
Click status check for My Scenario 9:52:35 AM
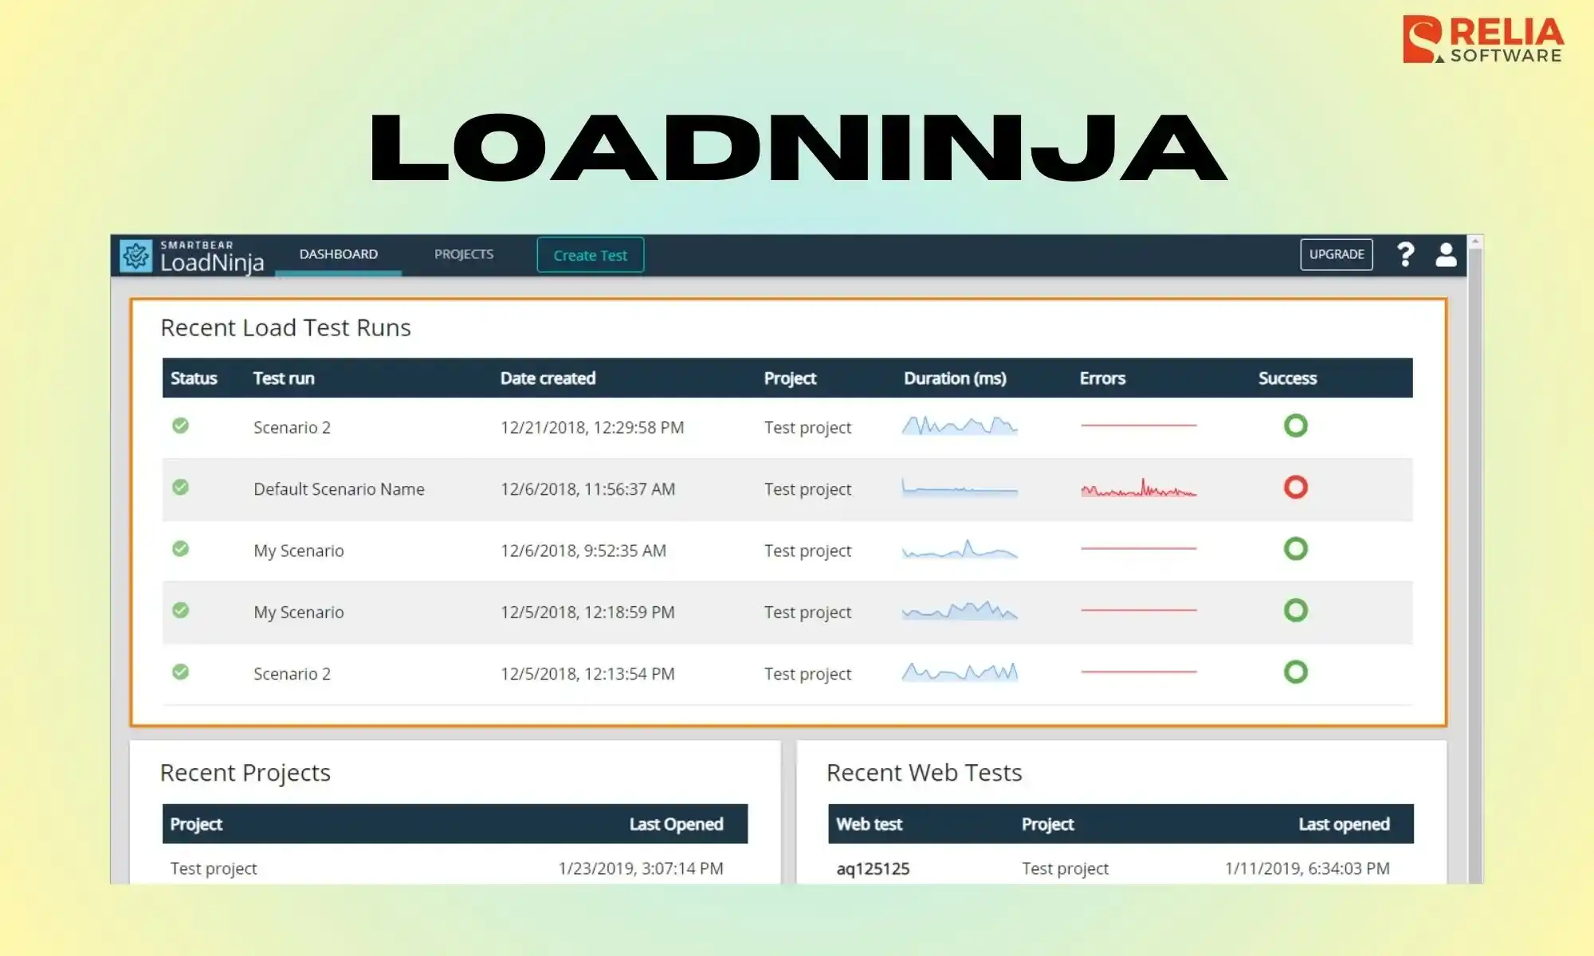(181, 548)
